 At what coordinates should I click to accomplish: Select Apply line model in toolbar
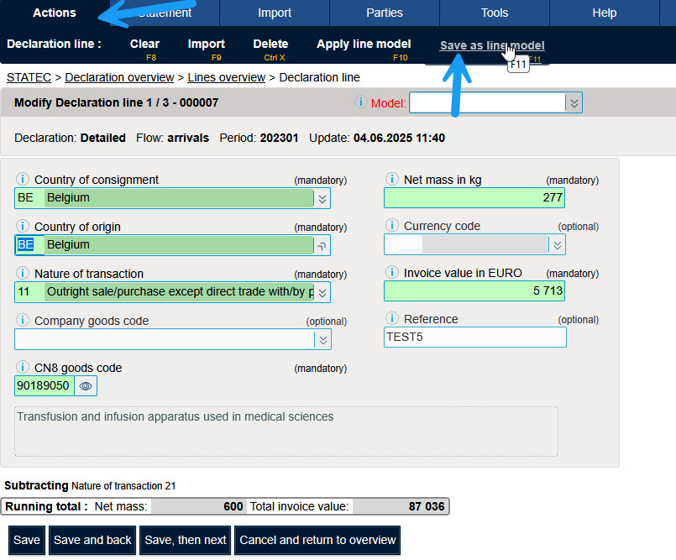click(x=363, y=44)
